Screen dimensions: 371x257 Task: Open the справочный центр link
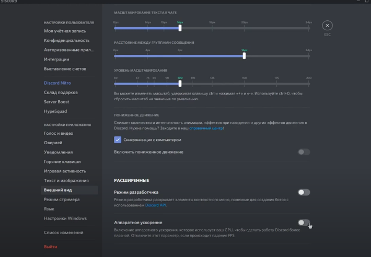pos(206,128)
